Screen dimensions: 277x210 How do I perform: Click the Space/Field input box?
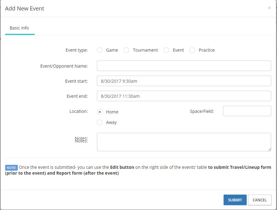click(247, 111)
